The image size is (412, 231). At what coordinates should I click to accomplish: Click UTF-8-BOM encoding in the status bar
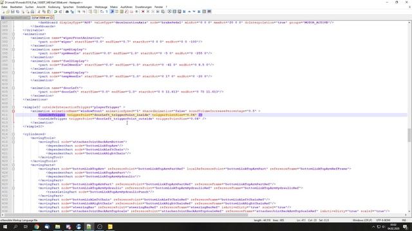pyautogui.click(x=383, y=220)
